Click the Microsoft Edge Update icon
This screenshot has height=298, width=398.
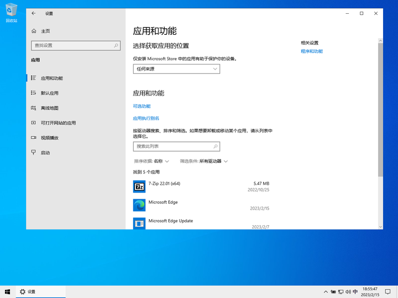pyautogui.click(x=139, y=223)
